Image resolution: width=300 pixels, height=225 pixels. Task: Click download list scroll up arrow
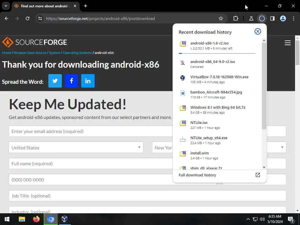click(x=264, y=40)
